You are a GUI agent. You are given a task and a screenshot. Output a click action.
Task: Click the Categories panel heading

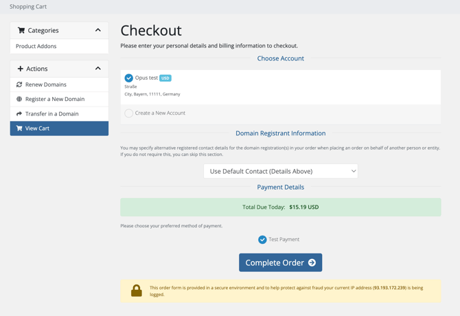coord(59,30)
